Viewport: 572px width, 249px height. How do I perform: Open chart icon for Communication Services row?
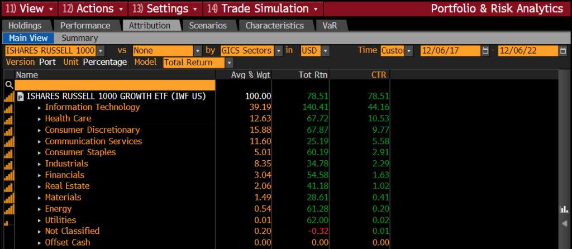[9, 141]
